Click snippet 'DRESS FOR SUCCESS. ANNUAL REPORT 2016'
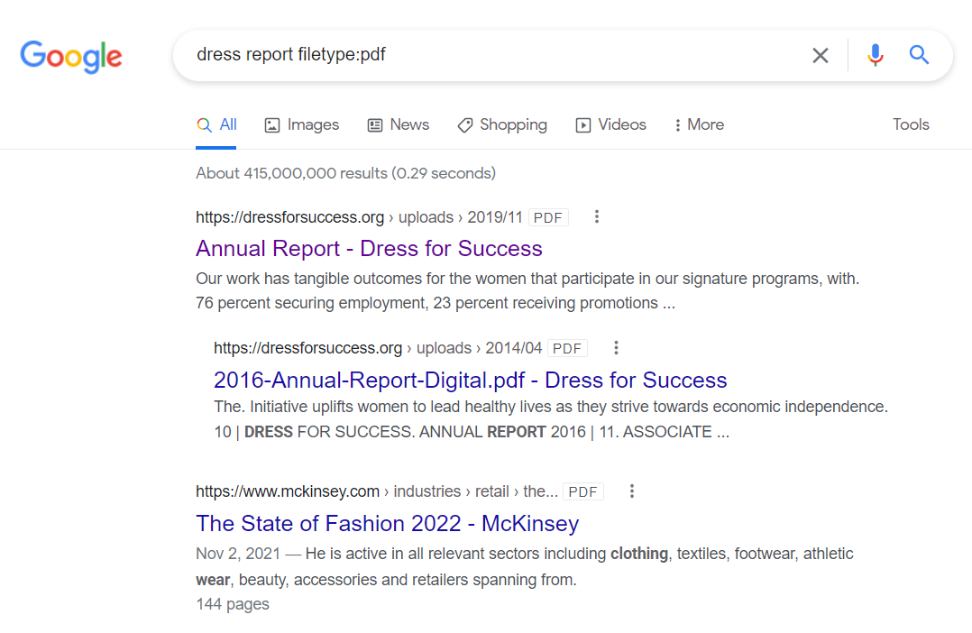Viewport: 972px width, 633px height. [x=415, y=432]
